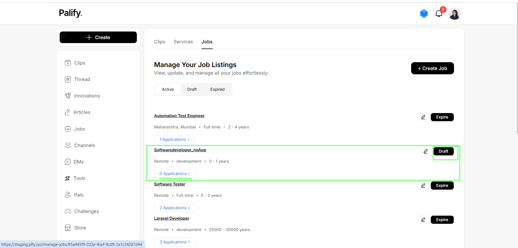Screen dimensions: 518x248
Task: Open the Softwaredeveloper_noApp job
Action: pos(180,150)
